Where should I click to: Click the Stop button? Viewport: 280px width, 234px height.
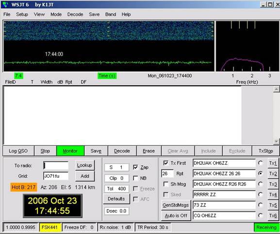coord(45,151)
